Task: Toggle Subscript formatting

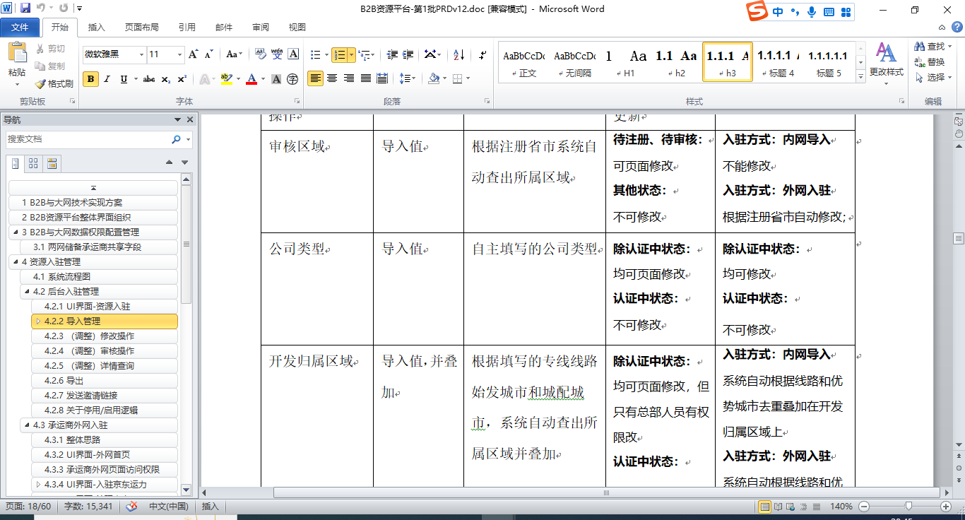Action: 166,79
